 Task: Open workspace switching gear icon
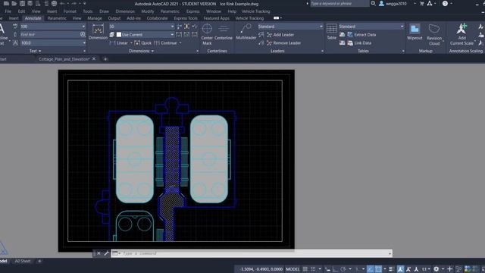pyautogui.click(x=436, y=269)
